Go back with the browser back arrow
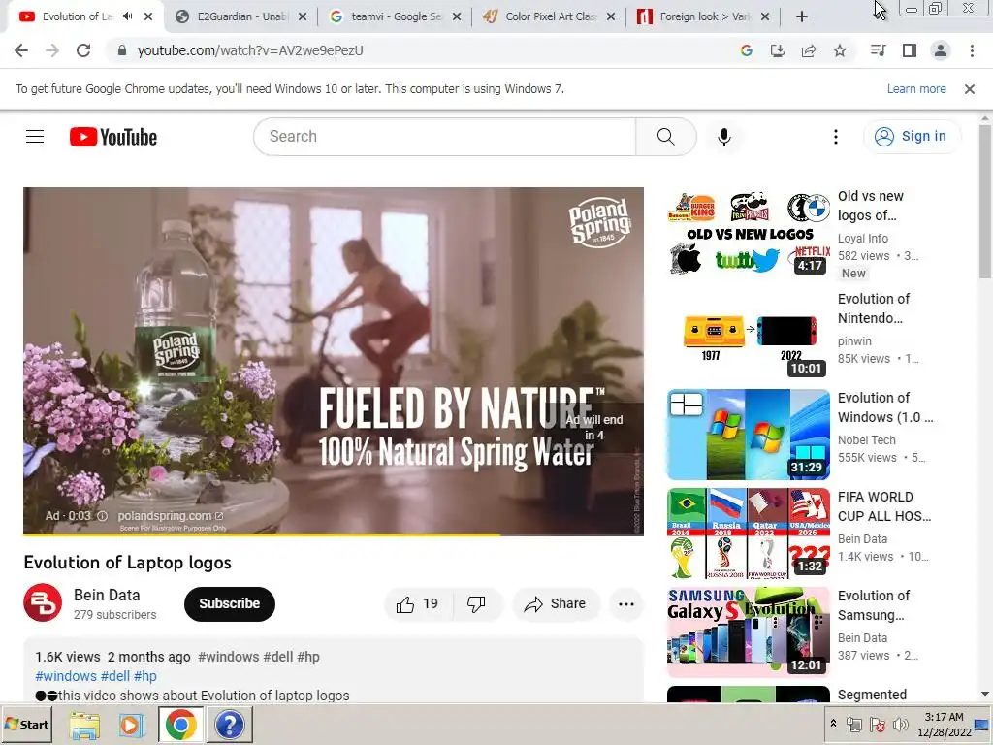Image resolution: width=993 pixels, height=745 pixels. 21,50
